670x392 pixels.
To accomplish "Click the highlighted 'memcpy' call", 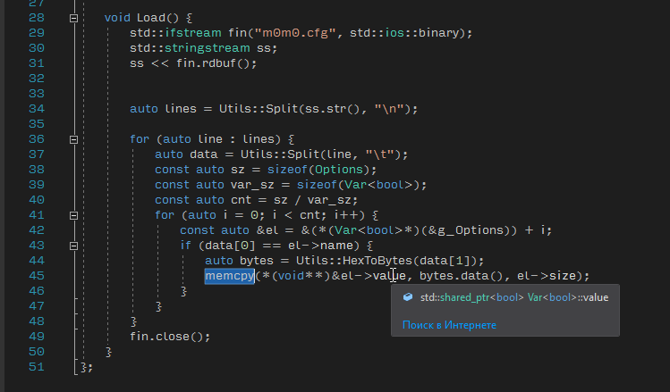I will tap(230, 276).
